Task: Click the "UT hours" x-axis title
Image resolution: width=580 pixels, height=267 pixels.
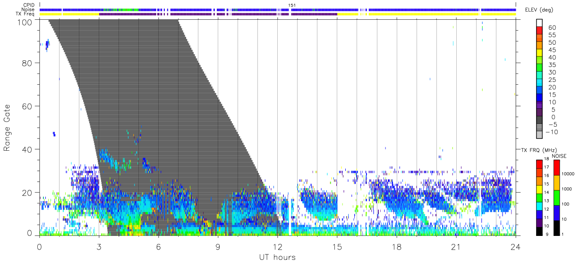Action: click(277, 257)
